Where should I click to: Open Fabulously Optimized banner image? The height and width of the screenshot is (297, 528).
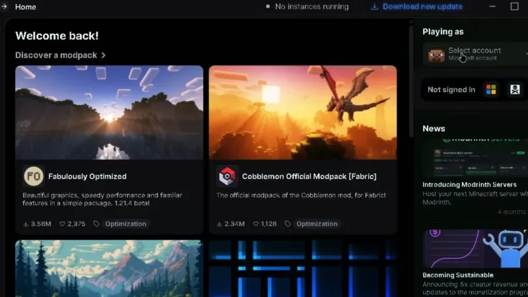coord(109,112)
